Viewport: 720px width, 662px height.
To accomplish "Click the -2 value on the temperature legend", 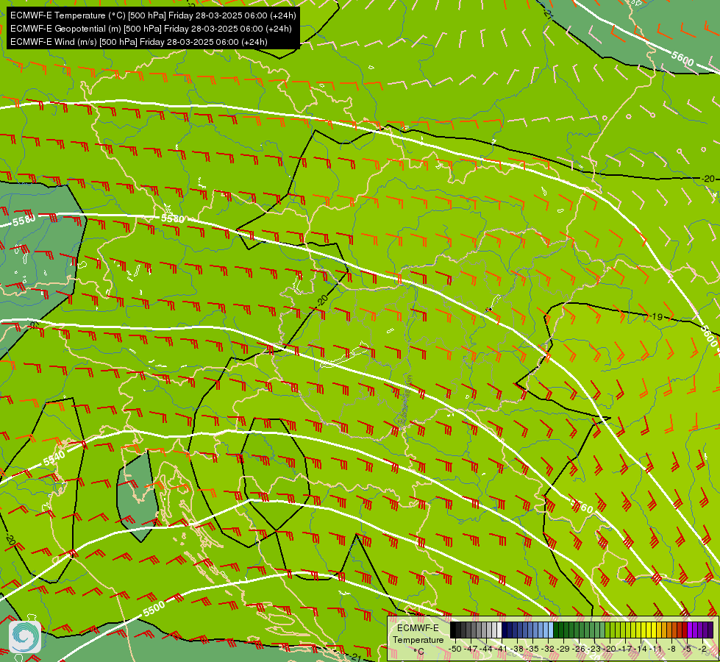I will [702, 649].
